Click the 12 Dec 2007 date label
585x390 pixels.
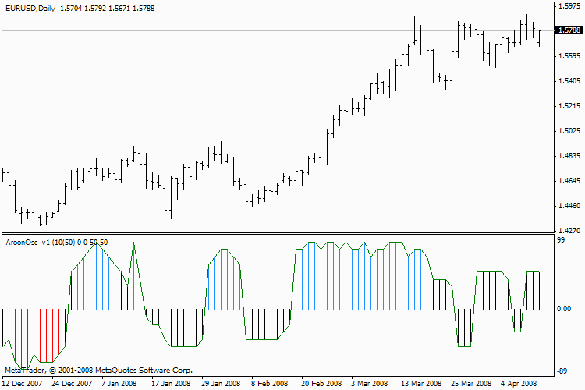[x=23, y=384]
